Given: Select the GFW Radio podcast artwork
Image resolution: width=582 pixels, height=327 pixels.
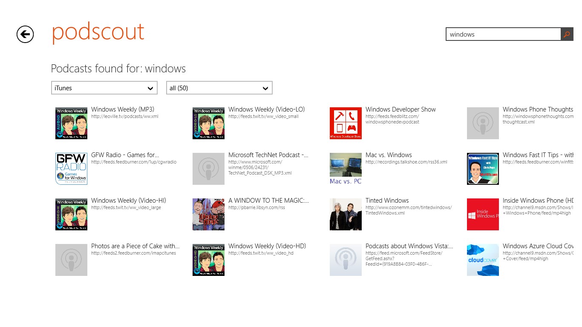Looking at the screenshot, I should point(71,169).
